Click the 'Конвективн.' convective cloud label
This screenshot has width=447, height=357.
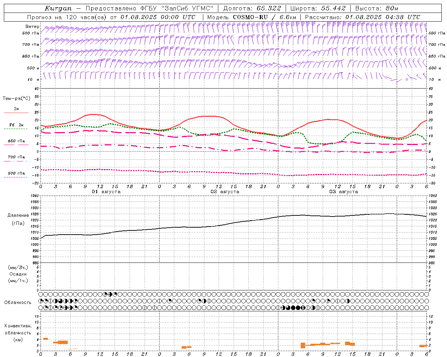[x=18, y=326]
